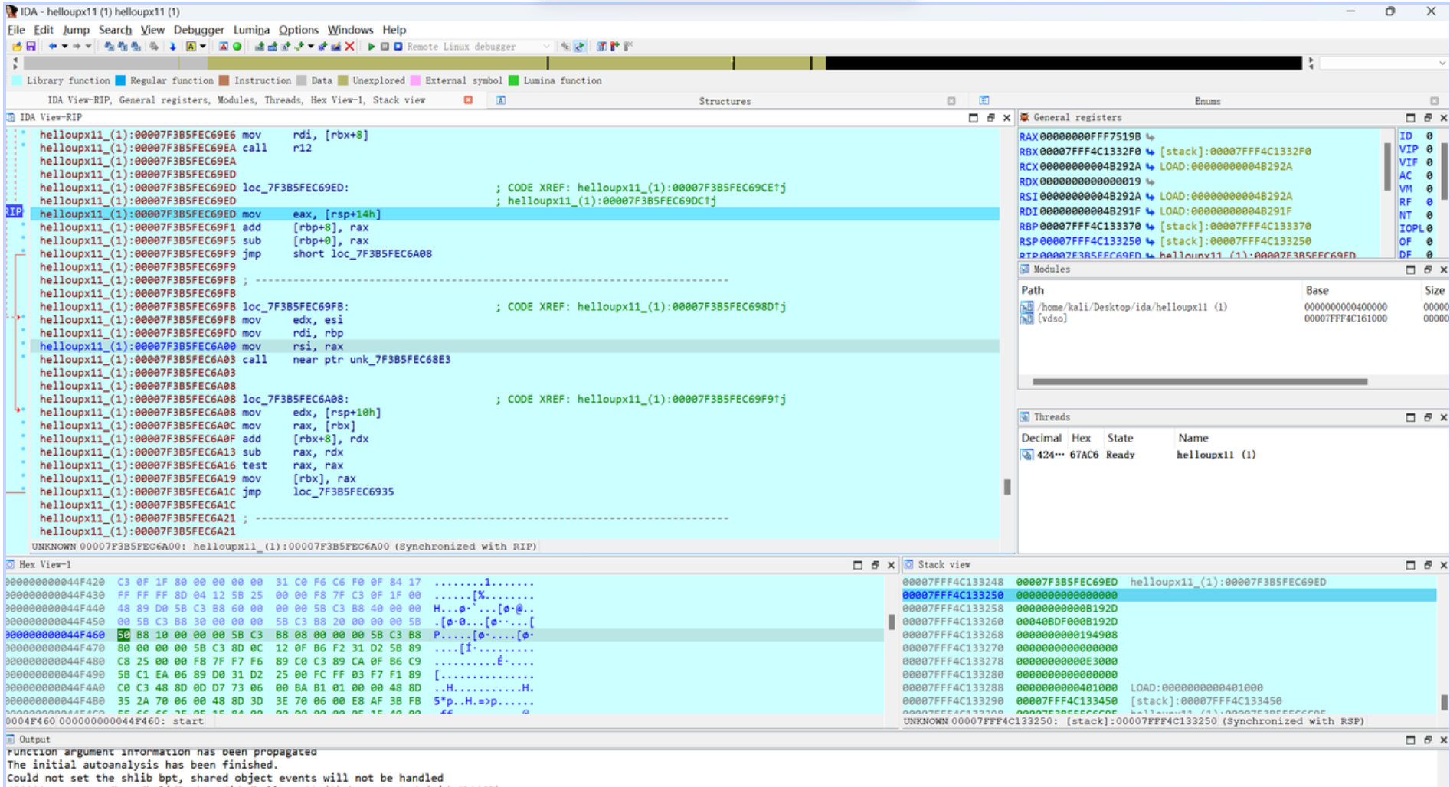
Task: Click the blue down-arrow jump icon
Action: (x=172, y=47)
